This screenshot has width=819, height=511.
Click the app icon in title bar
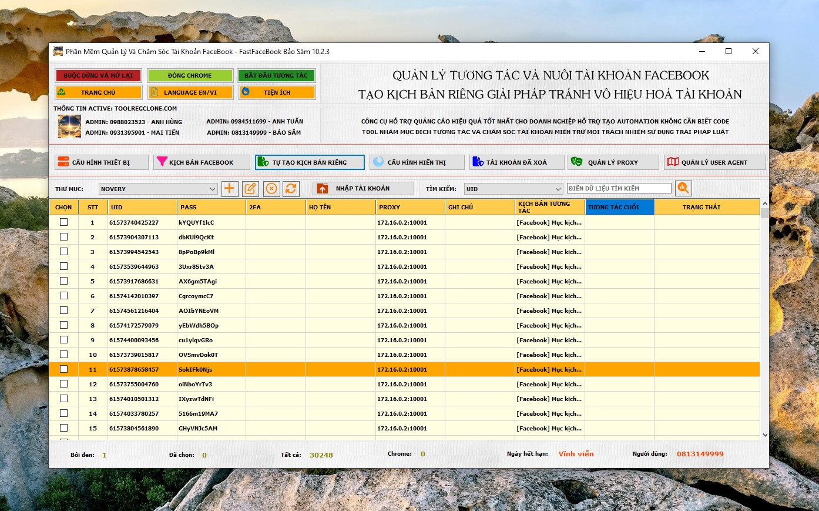click(58, 51)
